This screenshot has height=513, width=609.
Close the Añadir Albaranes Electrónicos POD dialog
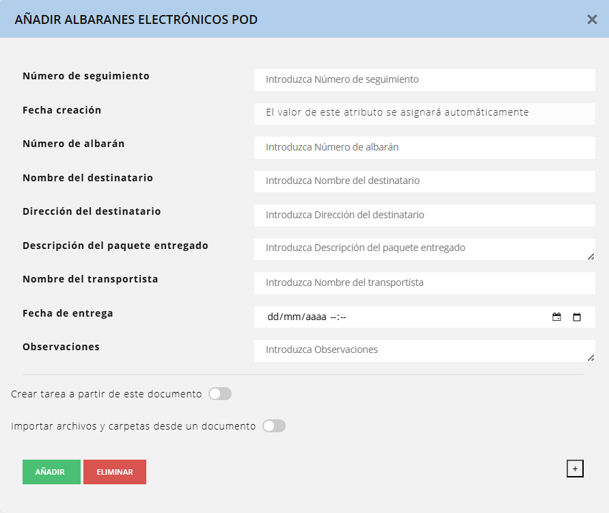click(592, 19)
